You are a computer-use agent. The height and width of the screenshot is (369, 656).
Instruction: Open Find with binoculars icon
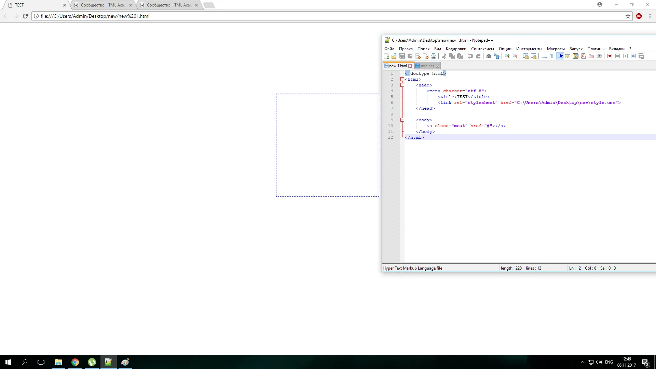coord(489,56)
